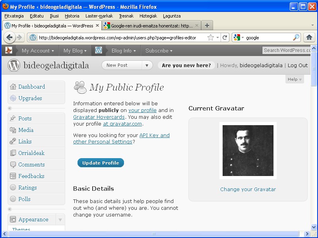Toggle the Appearance submenu arrow
The width and height of the screenshot is (318, 238).
60,220
